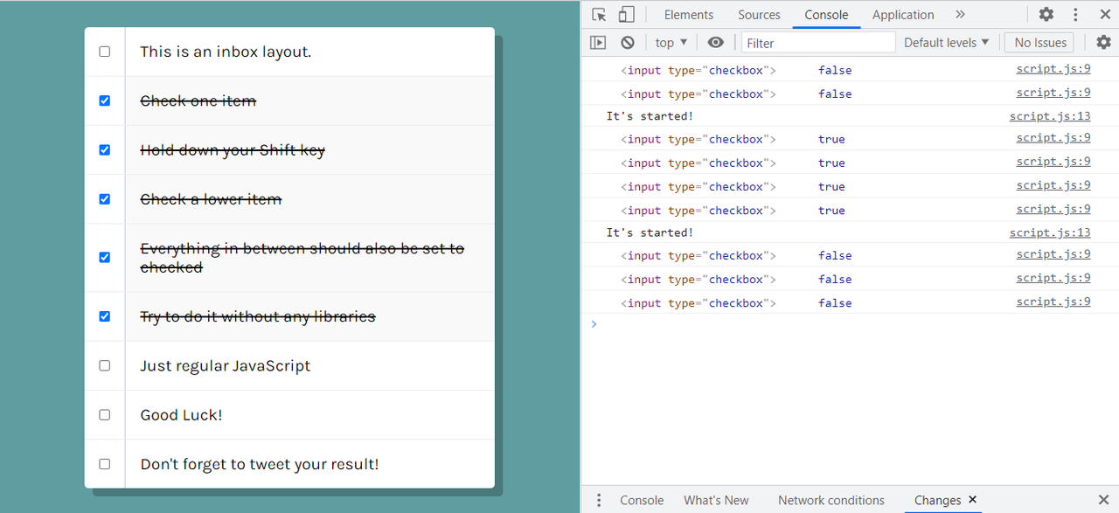Click 'This is an inbox layout.' text

(226, 52)
